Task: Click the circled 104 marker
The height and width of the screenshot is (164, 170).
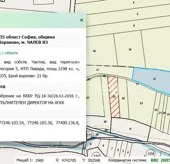Action: (x=151, y=154)
